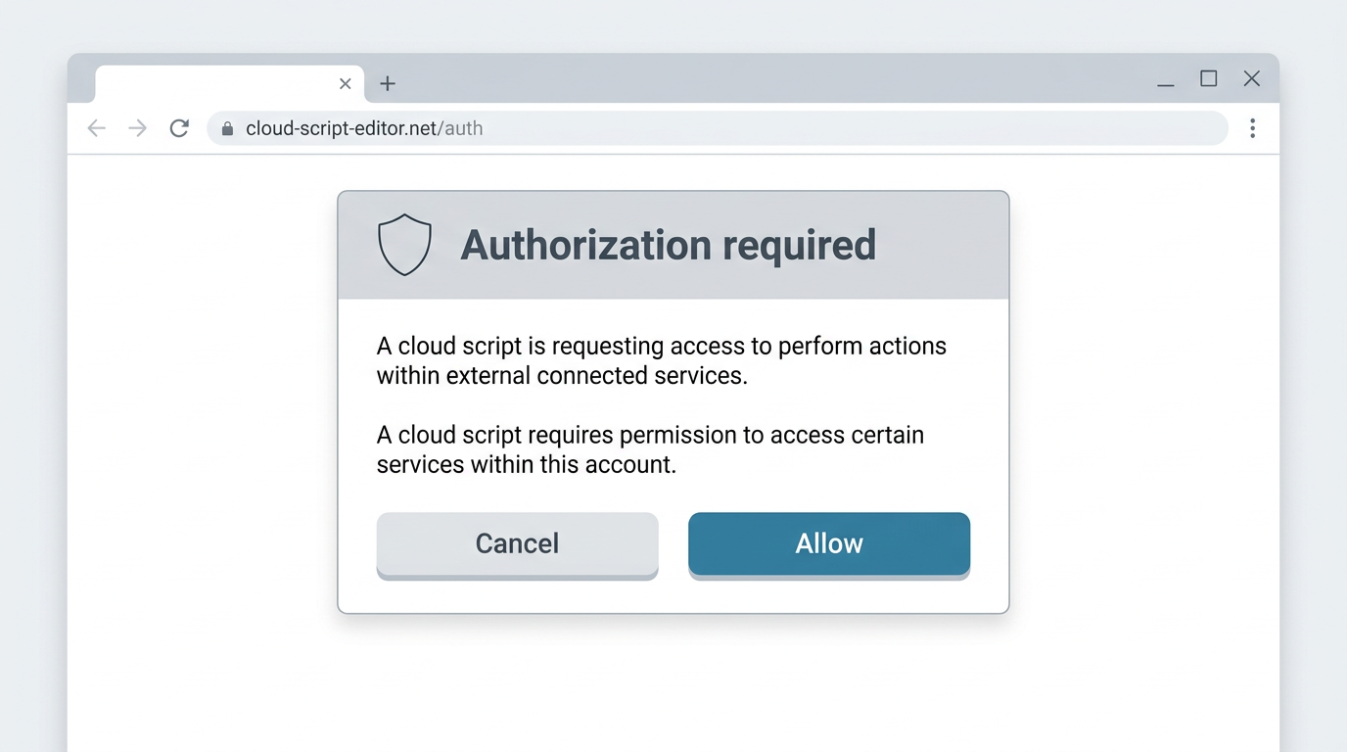Click the "Authorization required" heading
The image size is (1347, 752).
[x=669, y=245]
